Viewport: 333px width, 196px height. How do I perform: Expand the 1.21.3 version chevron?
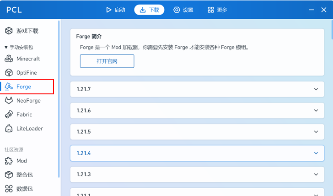click(316, 174)
